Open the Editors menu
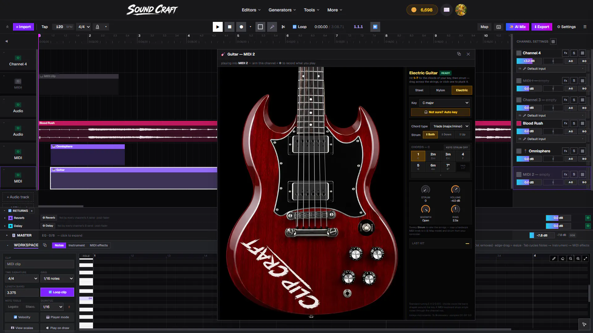 tap(251, 10)
